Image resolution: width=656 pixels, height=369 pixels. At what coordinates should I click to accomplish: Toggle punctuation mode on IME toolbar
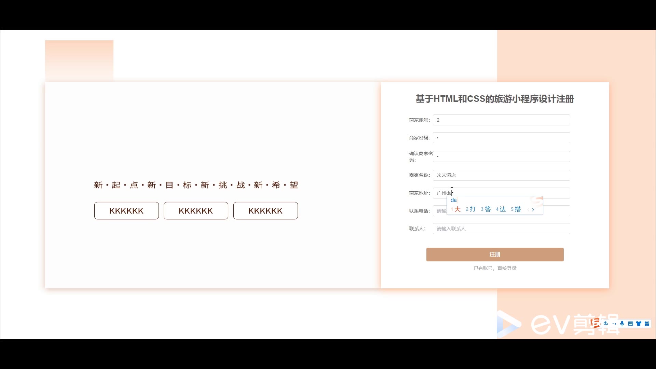614,324
